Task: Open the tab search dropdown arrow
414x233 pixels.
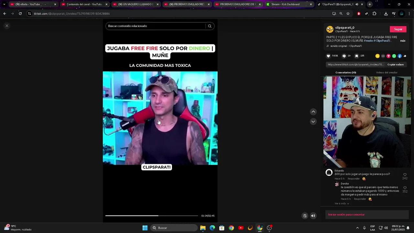Action: (x=4, y=4)
